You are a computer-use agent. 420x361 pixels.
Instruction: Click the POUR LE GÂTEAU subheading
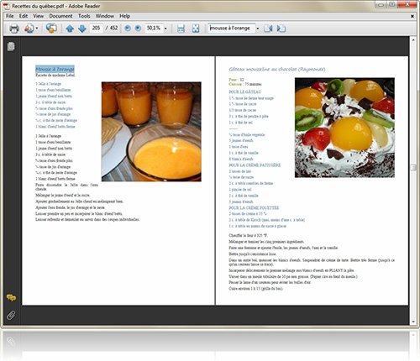pos(245,92)
